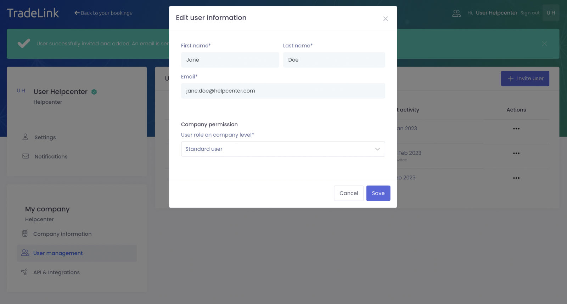This screenshot has width=567, height=304.
Task: Click into the First name field
Action: point(230,60)
